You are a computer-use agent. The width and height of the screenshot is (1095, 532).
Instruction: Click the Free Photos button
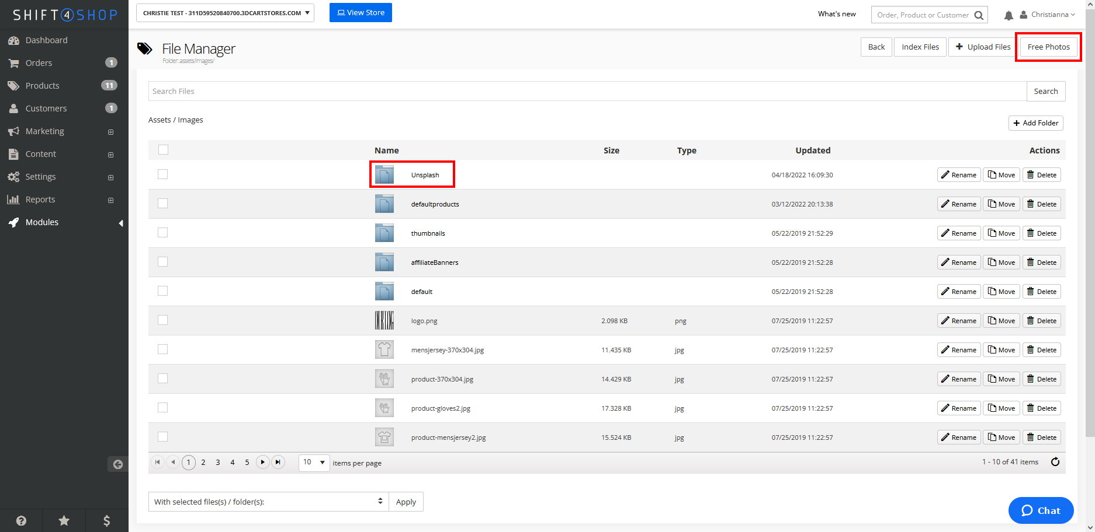point(1048,47)
